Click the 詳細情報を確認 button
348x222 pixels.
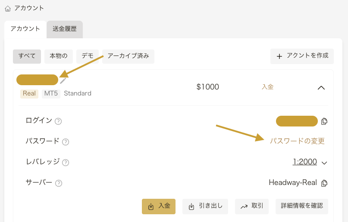pos(301,206)
